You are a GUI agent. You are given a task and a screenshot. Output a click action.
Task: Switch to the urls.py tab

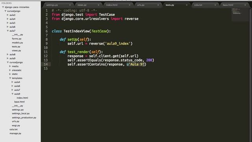pos(141,5)
